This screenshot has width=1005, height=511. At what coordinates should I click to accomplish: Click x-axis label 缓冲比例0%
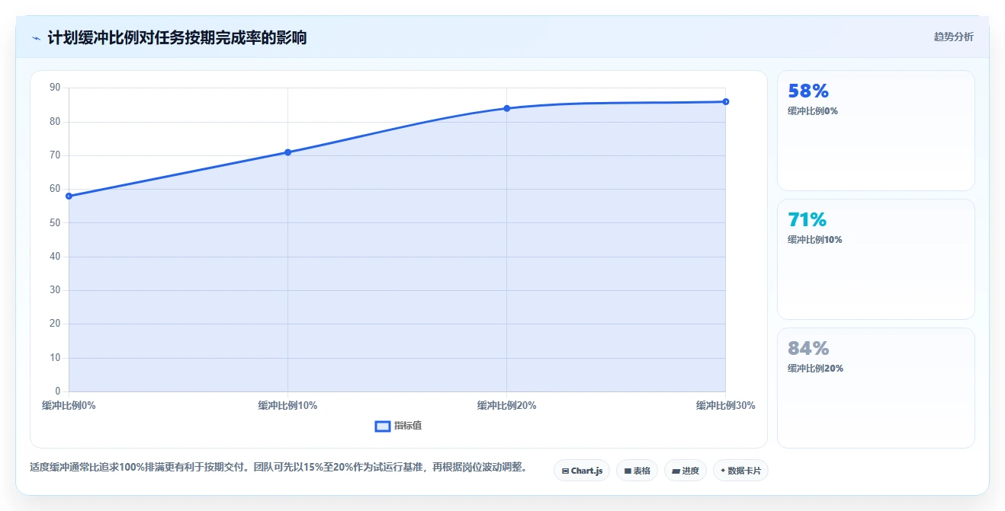pos(69,405)
